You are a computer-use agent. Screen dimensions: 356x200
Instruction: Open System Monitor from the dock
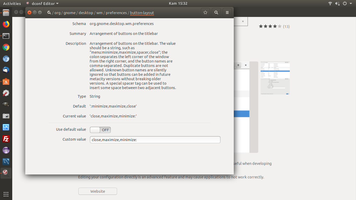6,127
